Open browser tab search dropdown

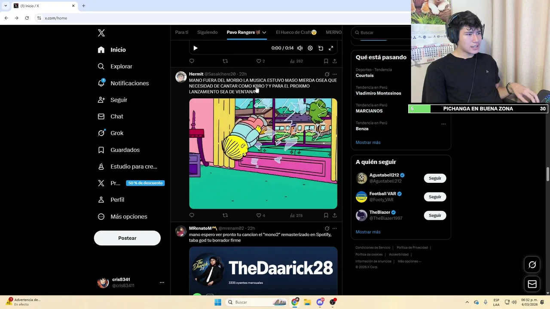[x=5, y=6]
